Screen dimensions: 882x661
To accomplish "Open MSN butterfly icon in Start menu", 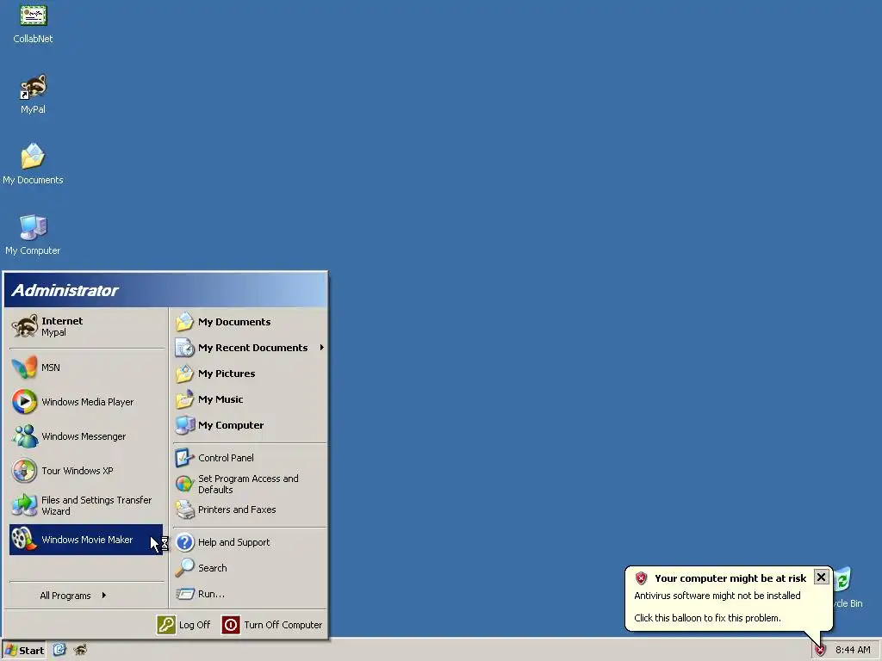I will [86, 368].
